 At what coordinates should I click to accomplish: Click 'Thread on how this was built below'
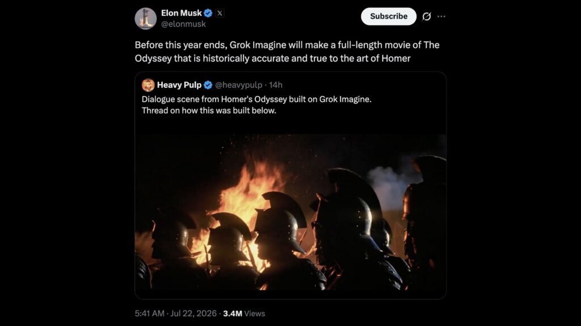click(209, 110)
